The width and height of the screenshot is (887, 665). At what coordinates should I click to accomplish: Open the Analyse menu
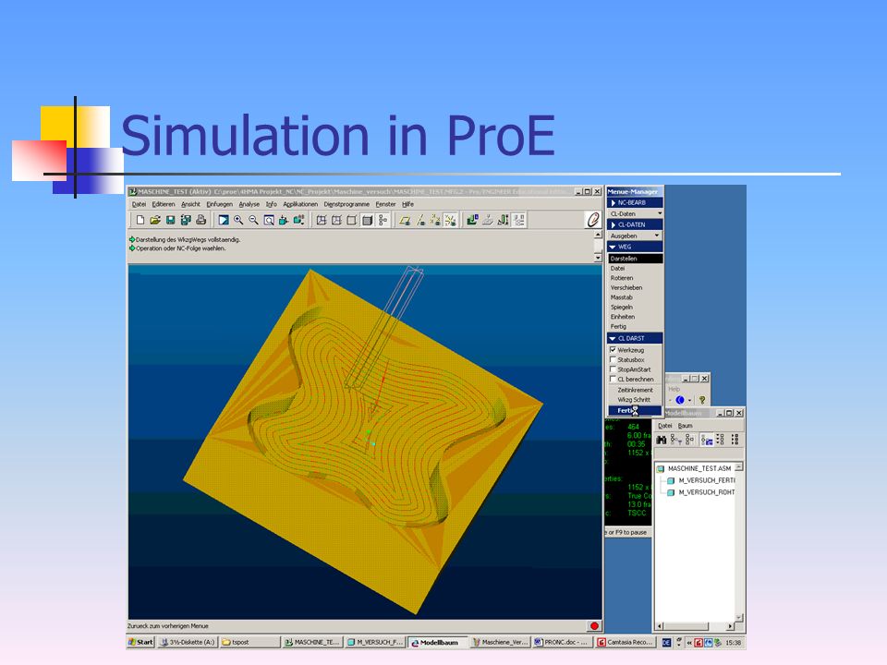tap(249, 204)
